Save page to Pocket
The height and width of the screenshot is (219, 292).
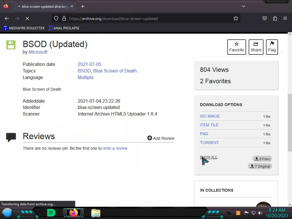tap(264, 19)
